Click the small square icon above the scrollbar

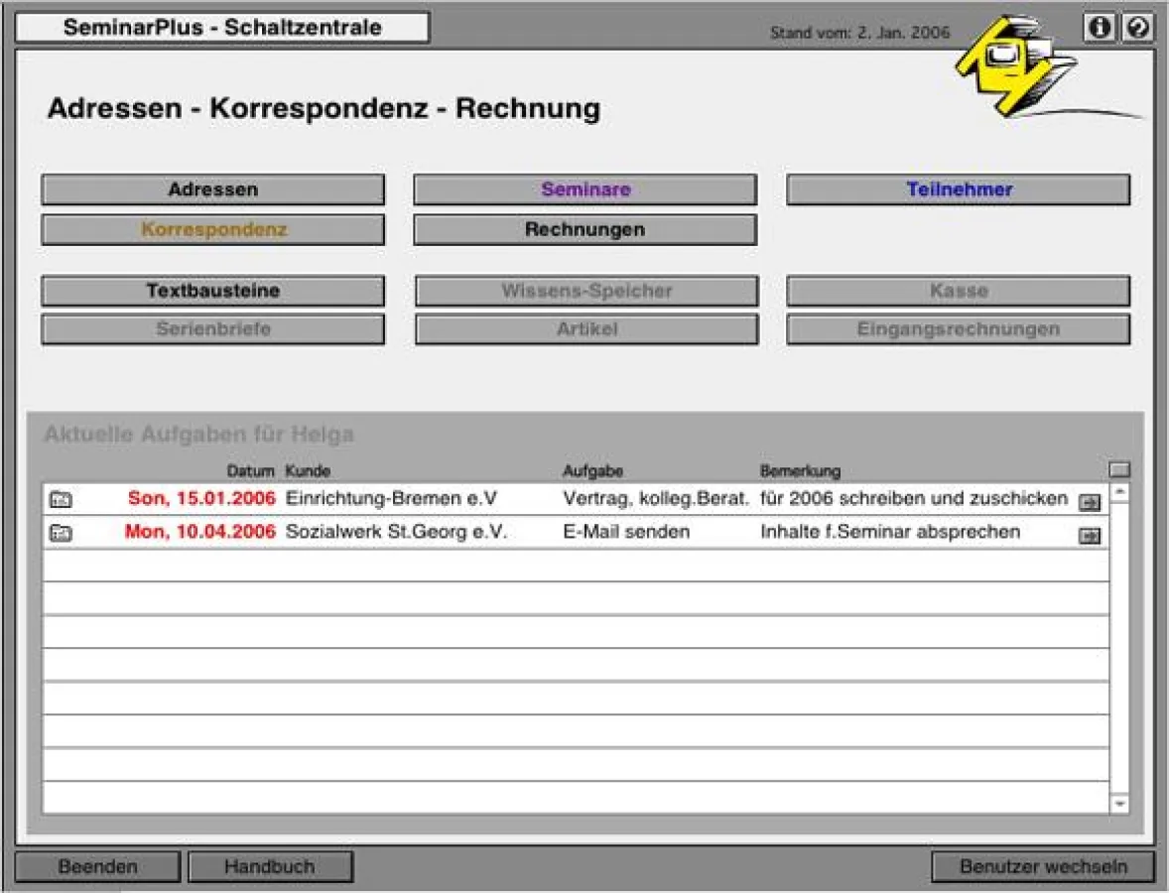[x=1120, y=467]
